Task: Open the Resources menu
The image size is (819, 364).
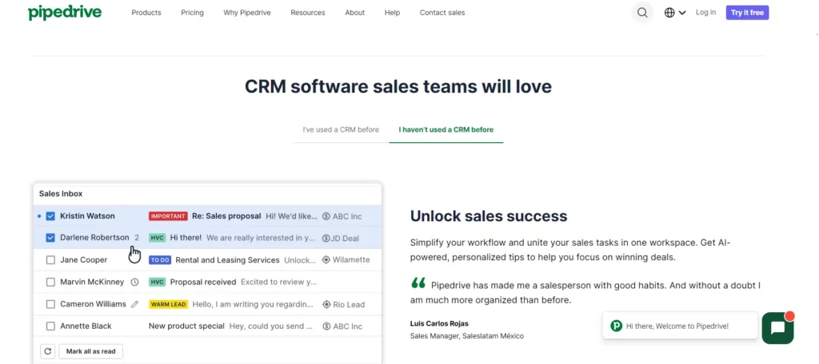Action: [308, 13]
